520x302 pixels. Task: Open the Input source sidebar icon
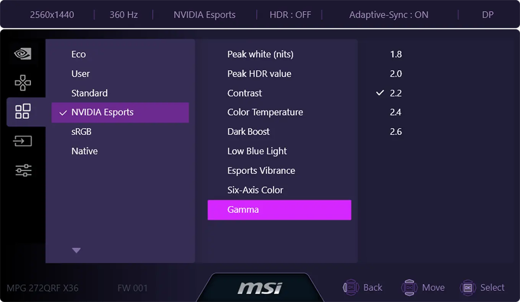click(23, 141)
